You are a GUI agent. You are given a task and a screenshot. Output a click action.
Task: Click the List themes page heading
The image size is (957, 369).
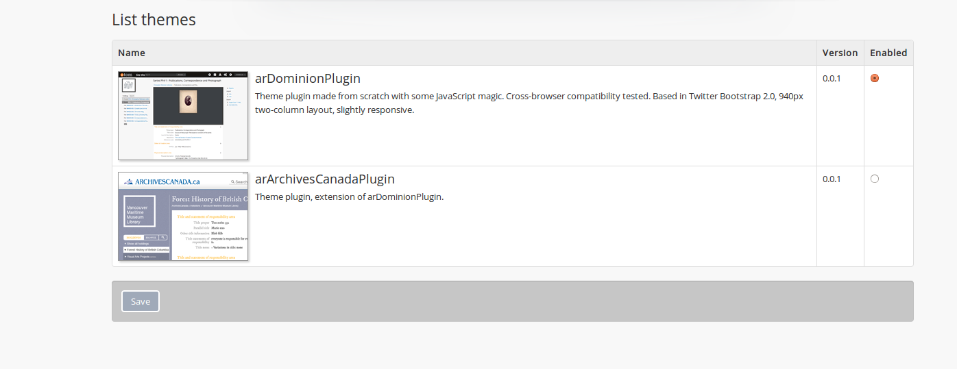[x=154, y=20]
